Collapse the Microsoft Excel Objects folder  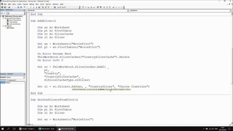[3, 18]
